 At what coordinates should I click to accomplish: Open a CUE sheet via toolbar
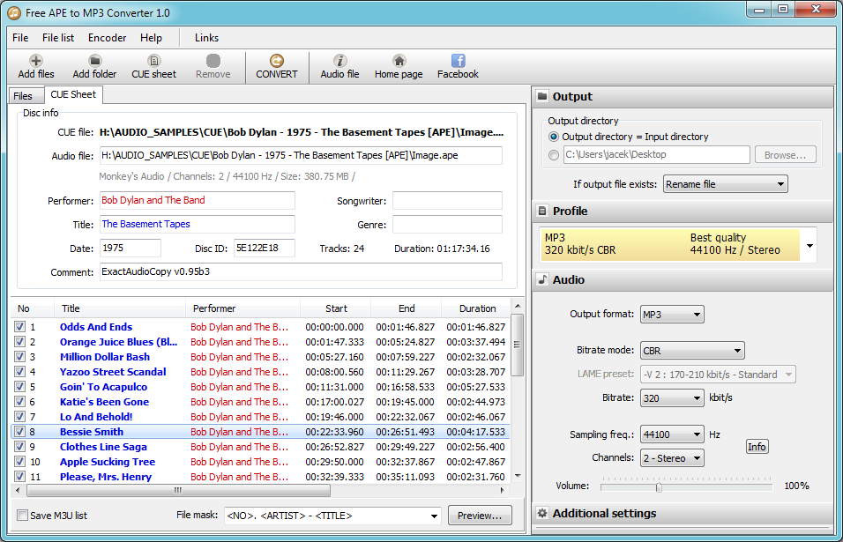[153, 61]
